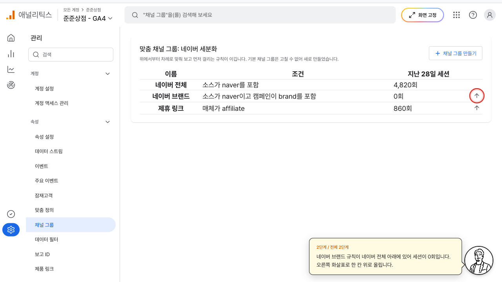The image size is (502, 282).
Task: Open the Explore line chart icon
Action: (11, 69)
